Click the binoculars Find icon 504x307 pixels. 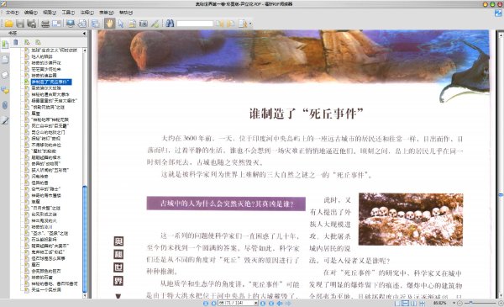point(170,24)
